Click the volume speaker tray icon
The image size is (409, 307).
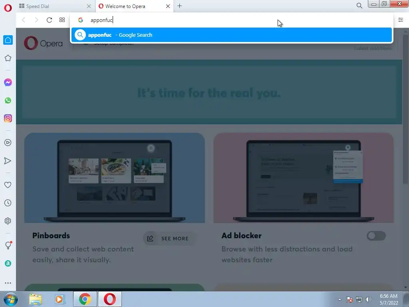(x=369, y=299)
